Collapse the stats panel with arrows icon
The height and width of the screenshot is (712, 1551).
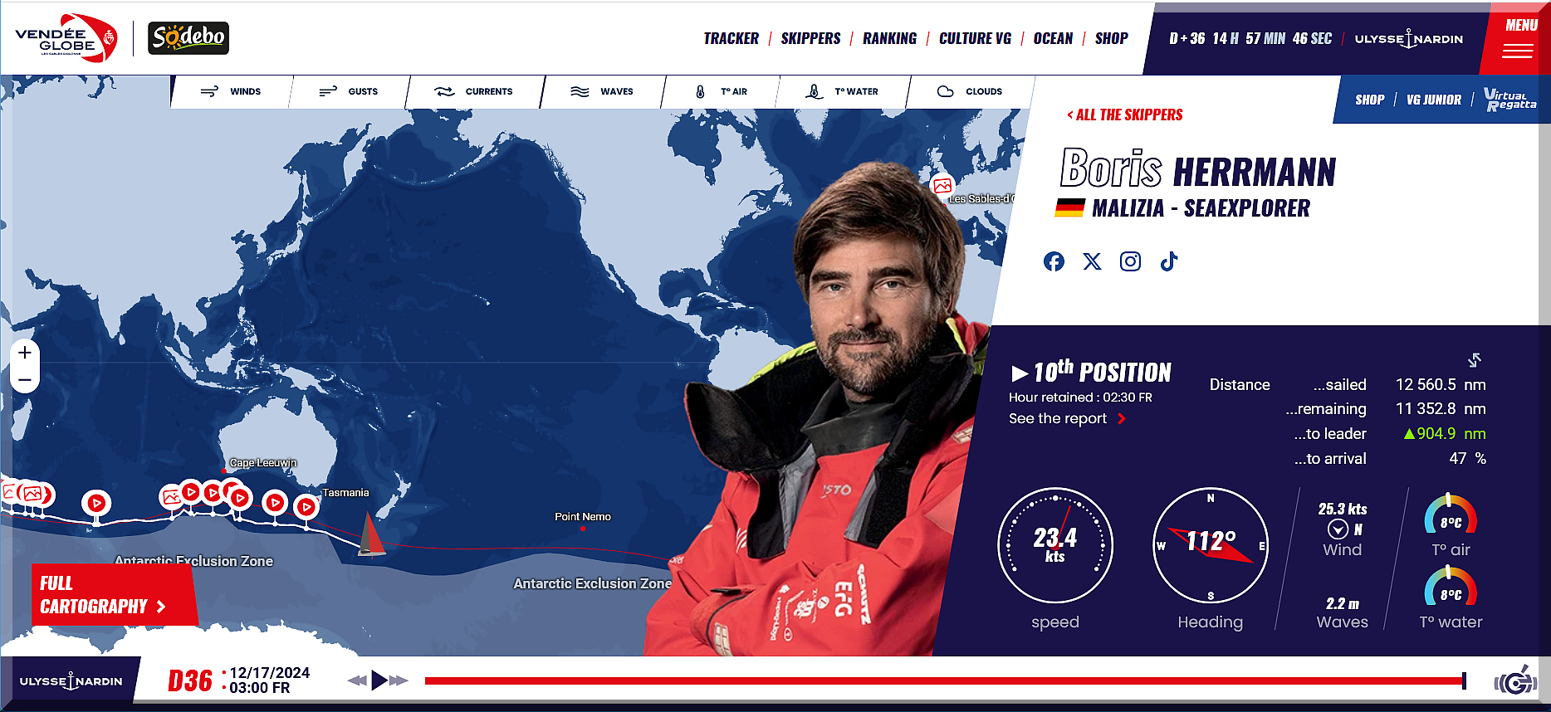(1475, 359)
